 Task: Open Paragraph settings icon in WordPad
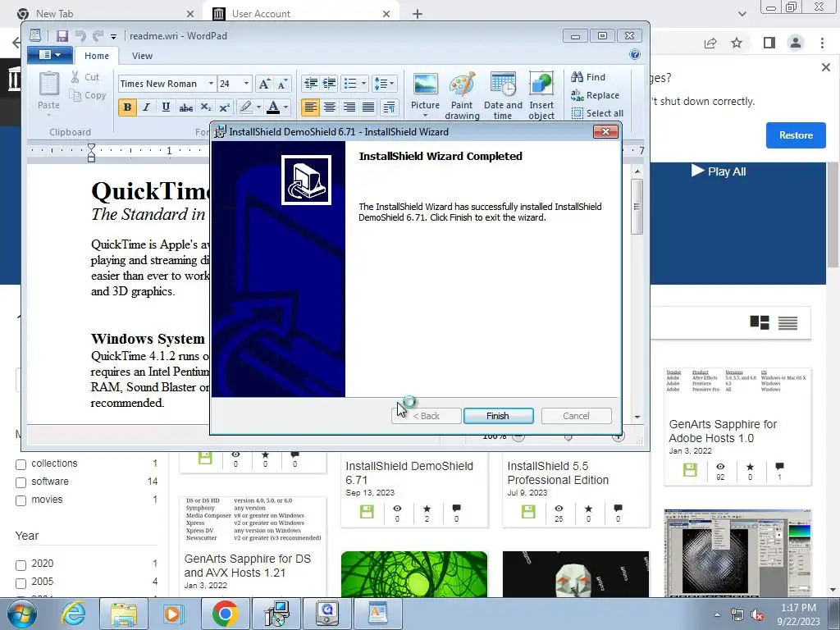390,107
